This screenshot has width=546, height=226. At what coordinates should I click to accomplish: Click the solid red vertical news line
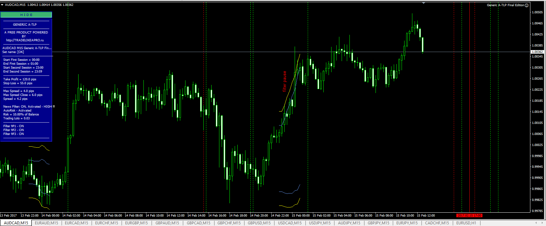tap(469, 107)
